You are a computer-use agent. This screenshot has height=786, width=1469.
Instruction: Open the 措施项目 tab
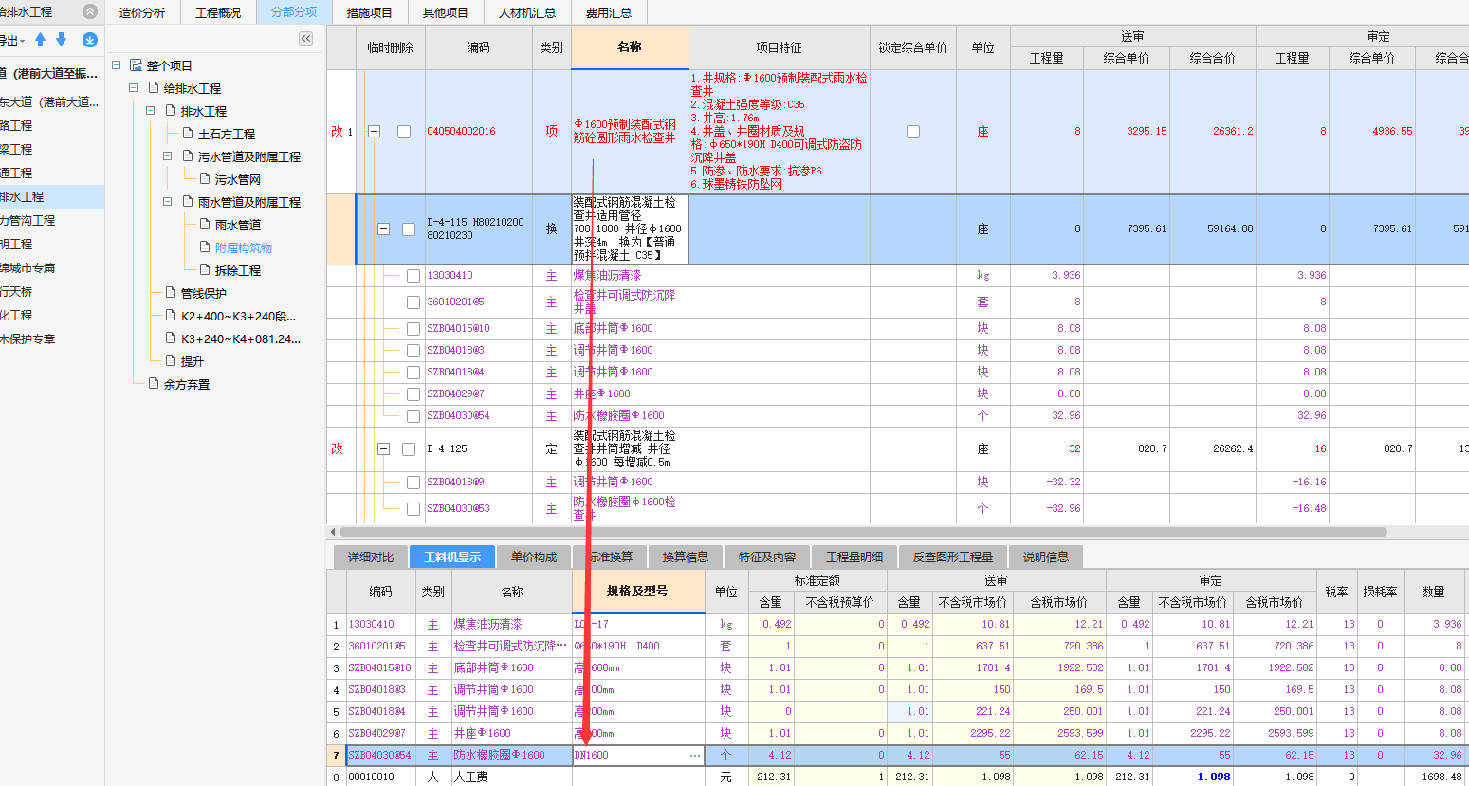click(370, 12)
